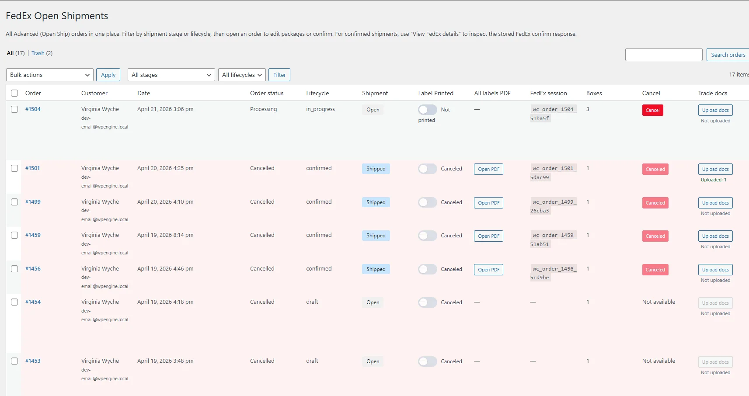Screen dimensions: 749x396
Task: Open PDF of labels for order #1459
Action: point(488,236)
